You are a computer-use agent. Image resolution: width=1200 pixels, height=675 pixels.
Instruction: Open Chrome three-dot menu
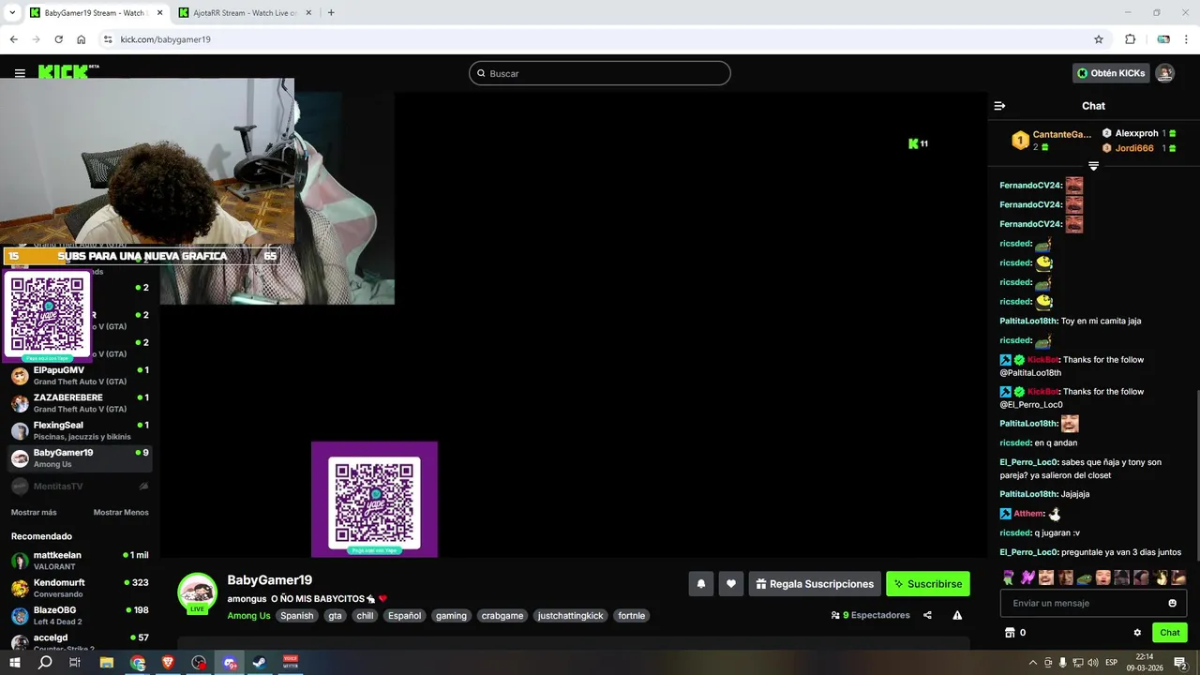pos(1186,39)
